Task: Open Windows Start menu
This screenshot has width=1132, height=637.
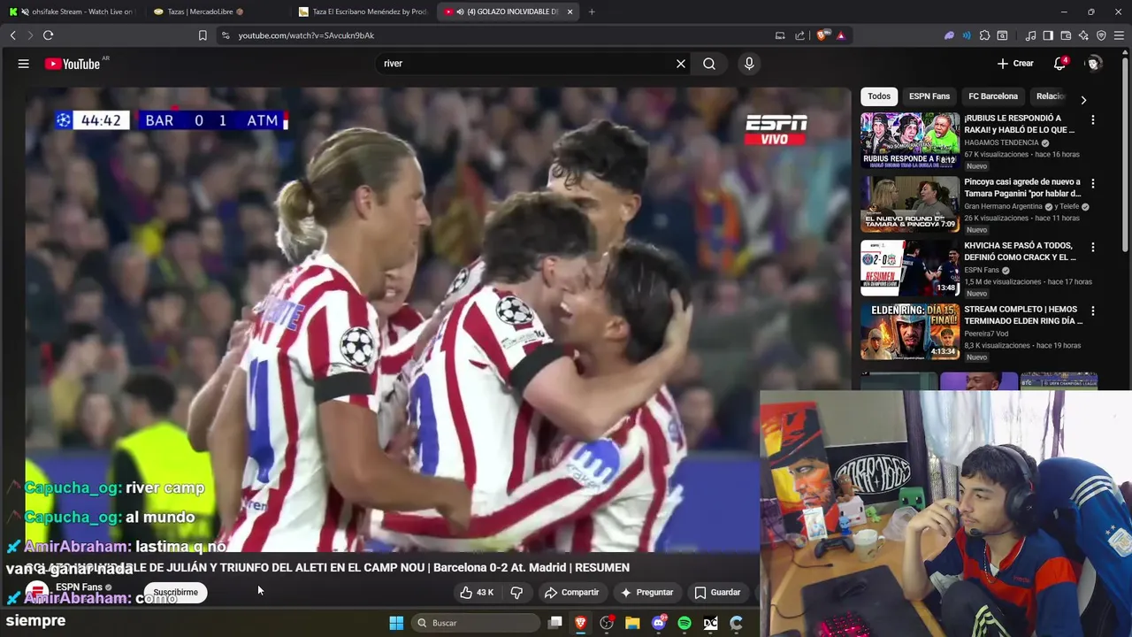Action: pyautogui.click(x=396, y=623)
